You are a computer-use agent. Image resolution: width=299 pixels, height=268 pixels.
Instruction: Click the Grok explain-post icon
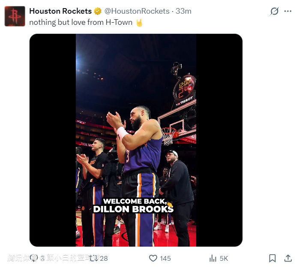point(274,12)
